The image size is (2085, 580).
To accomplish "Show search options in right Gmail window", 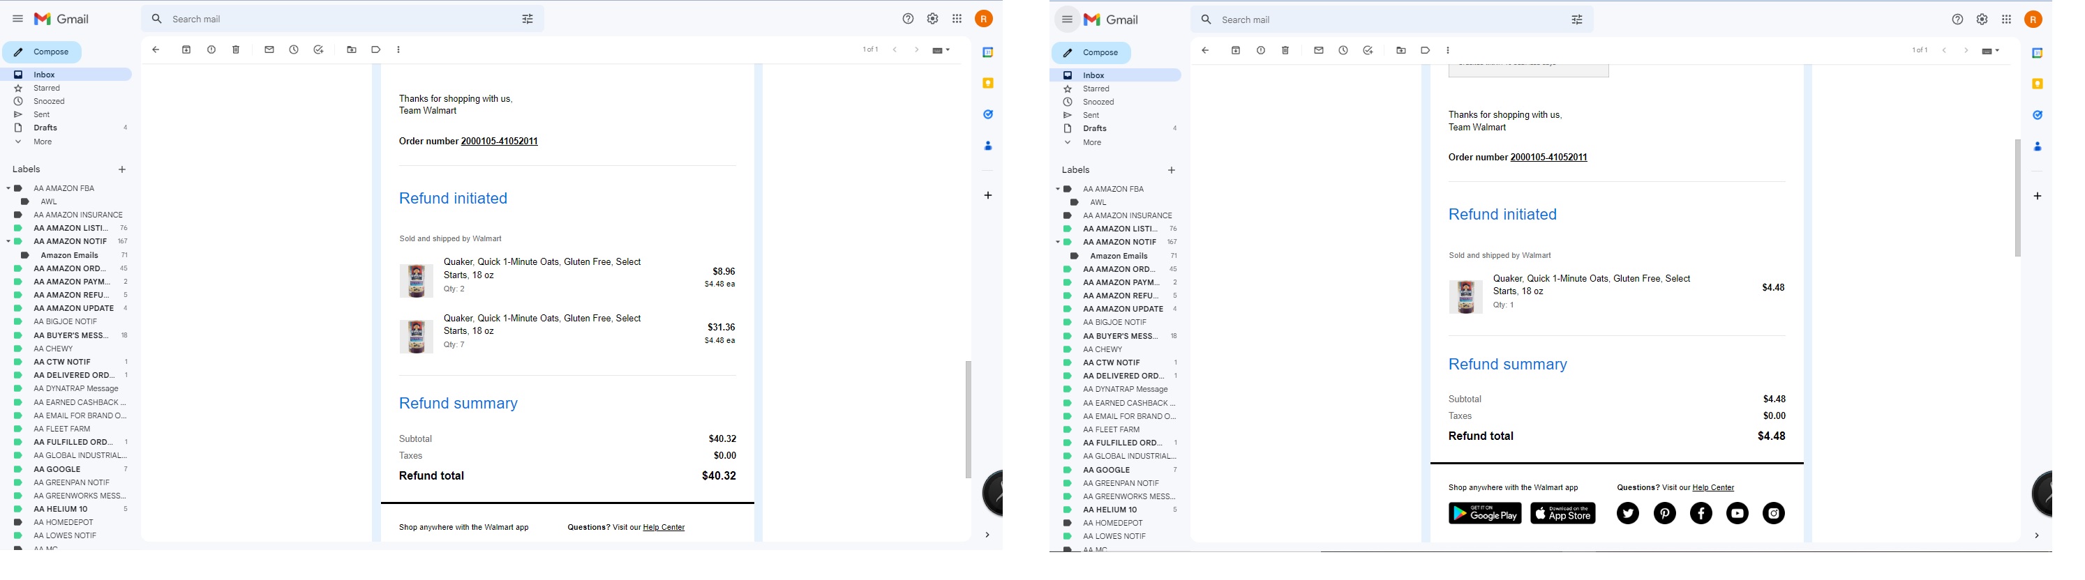I will 1578,20.
